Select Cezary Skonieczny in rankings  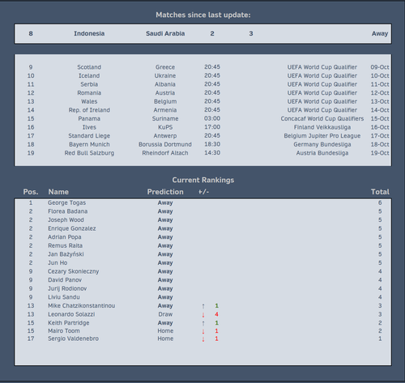[x=73, y=271]
